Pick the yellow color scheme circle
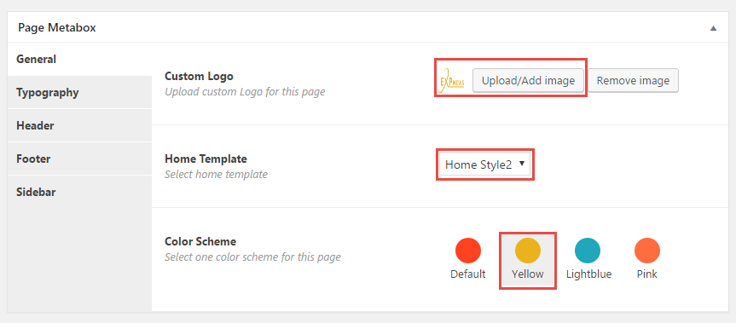736x323 pixels. click(528, 251)
